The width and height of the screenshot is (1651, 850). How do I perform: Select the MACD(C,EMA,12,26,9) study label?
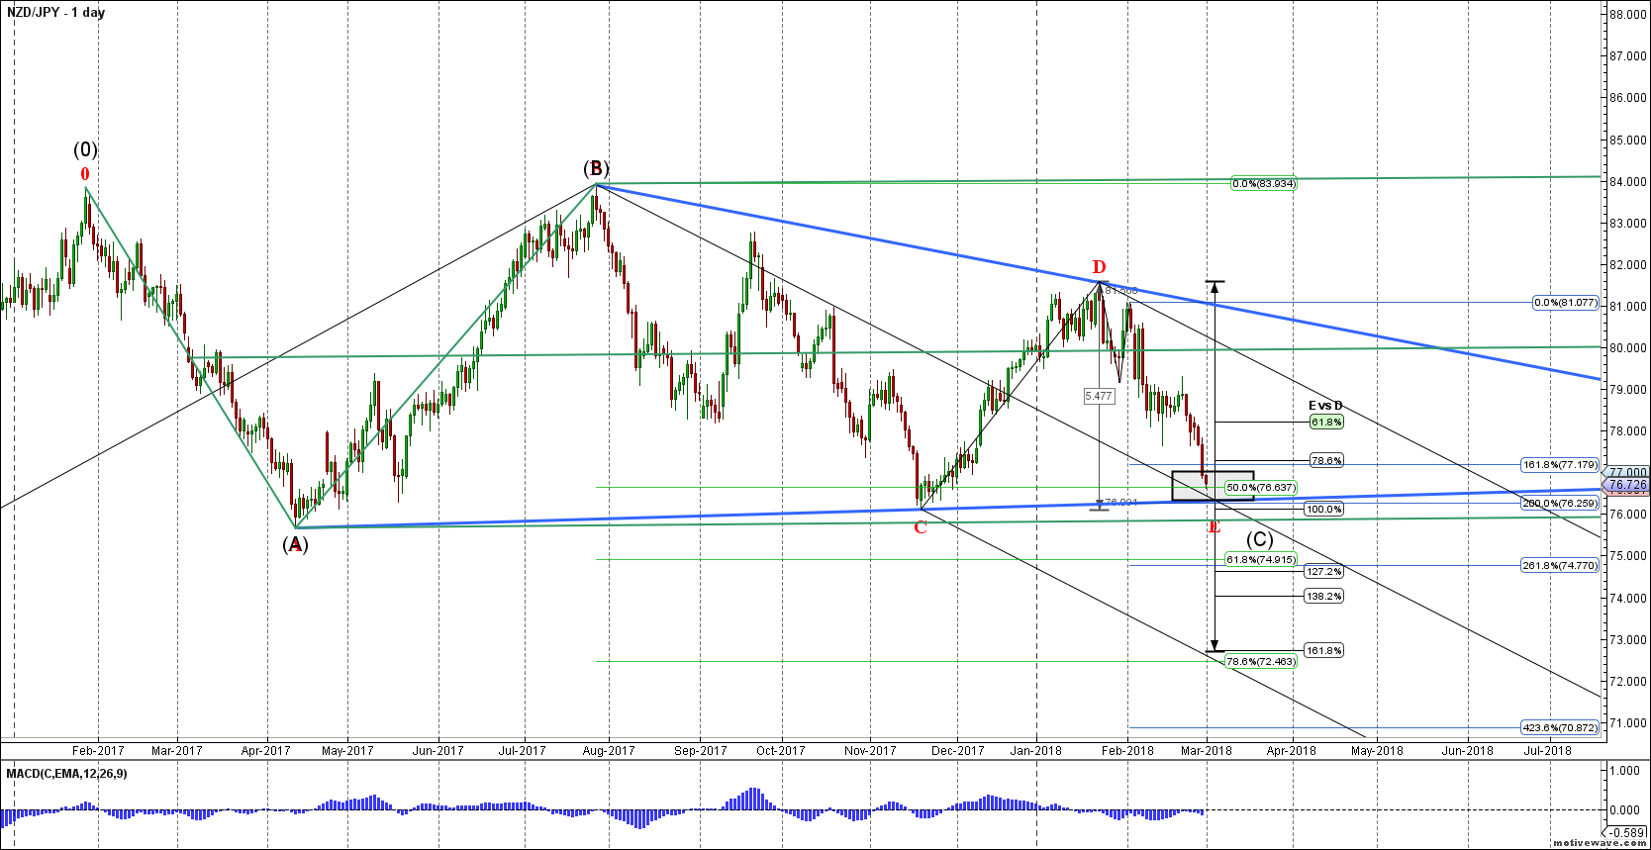tap(66, 773)
